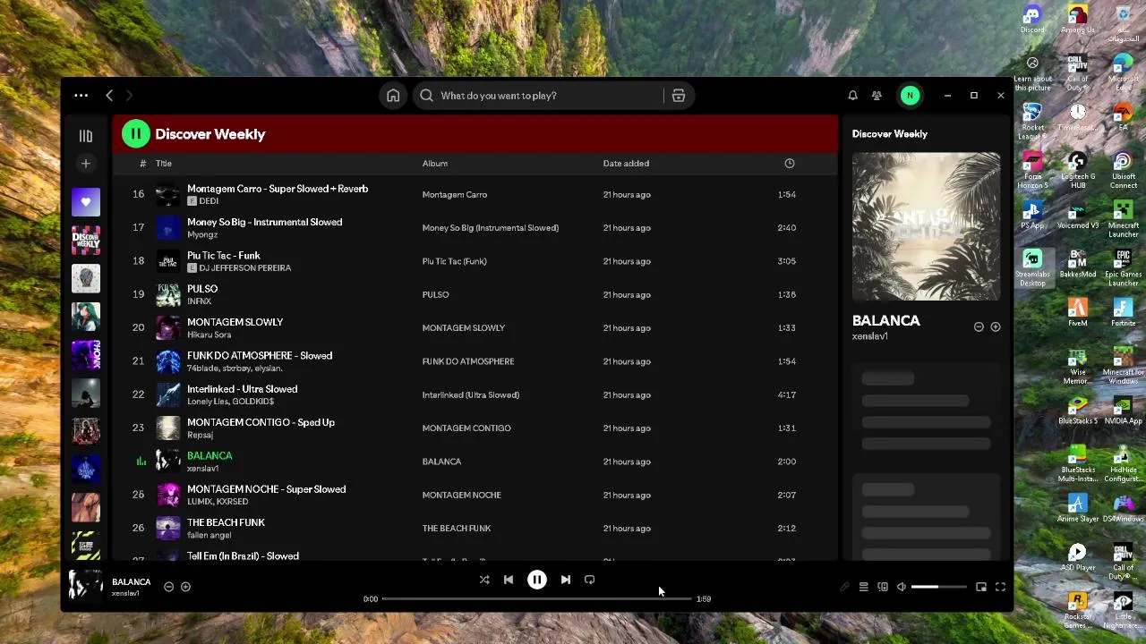Open Streamlabs Desktop shortcut
Viewport: 1146px width, 644px height.
click(x=1032, y=266)
